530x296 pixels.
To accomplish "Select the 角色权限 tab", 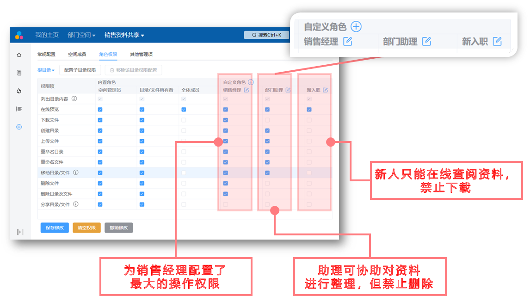I will 108,55.
